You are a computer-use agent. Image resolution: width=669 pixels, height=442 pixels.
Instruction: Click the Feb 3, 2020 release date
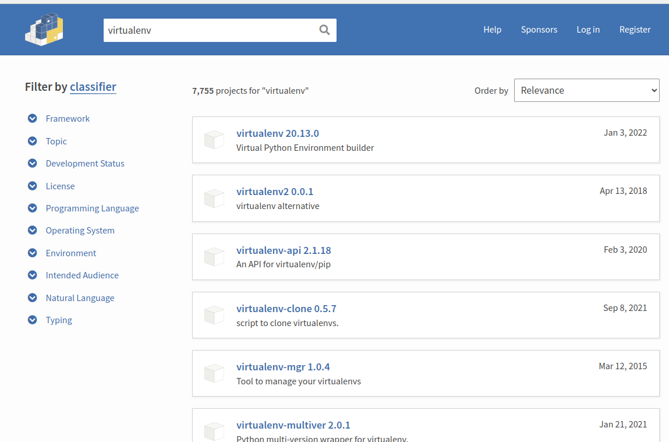(x=625, y=250)
